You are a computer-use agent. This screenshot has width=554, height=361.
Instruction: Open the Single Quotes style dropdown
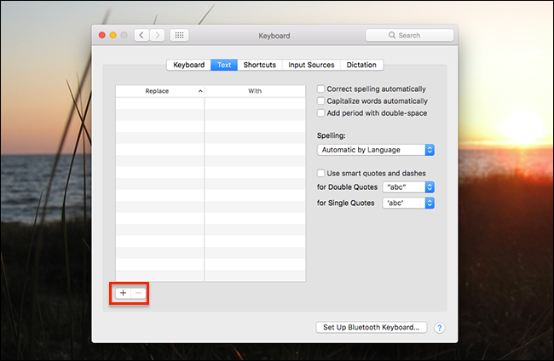point(408,203)
